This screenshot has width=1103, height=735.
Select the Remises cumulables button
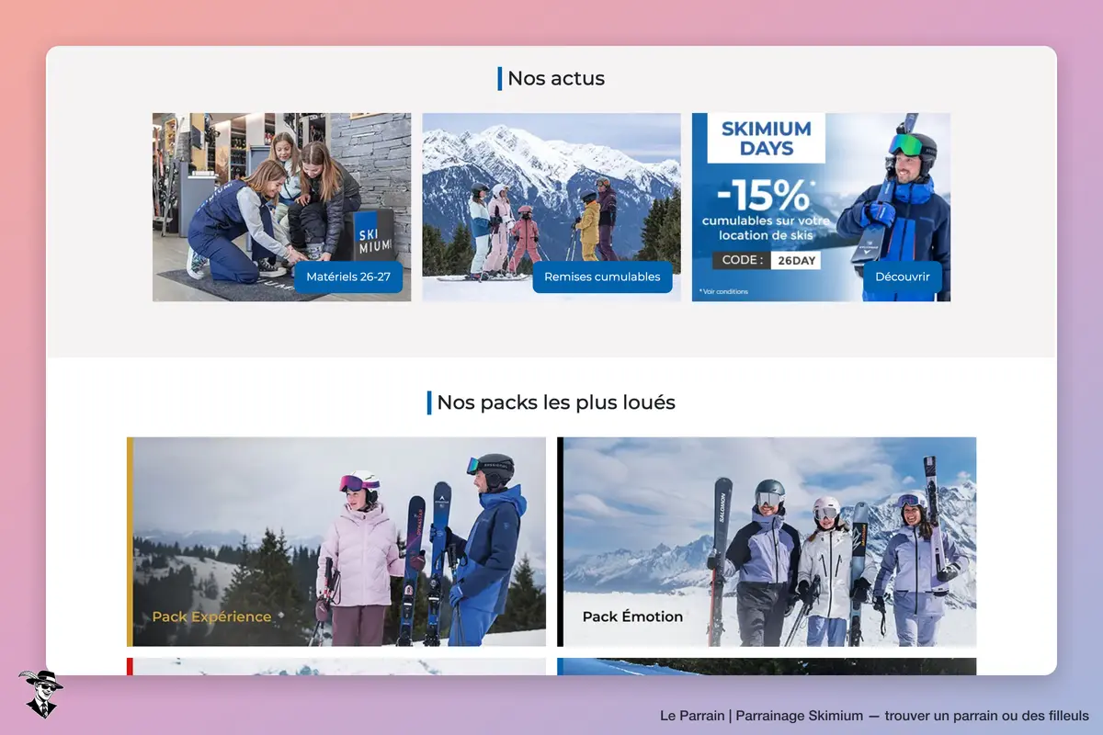[x=602, y=277]
